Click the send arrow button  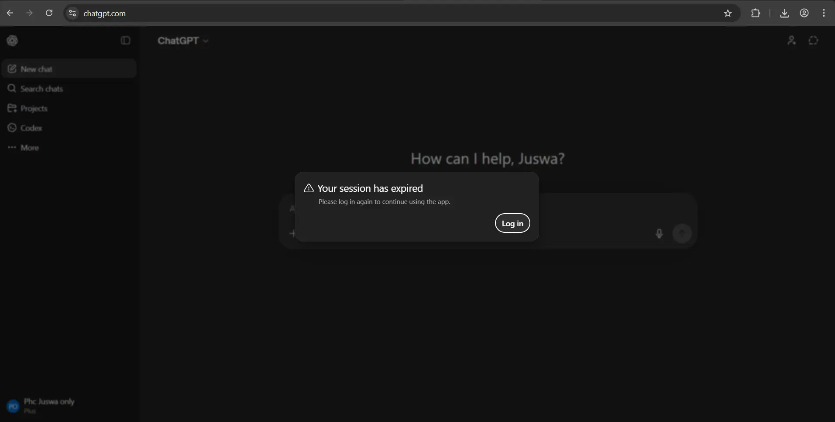(x=682, y=233)
